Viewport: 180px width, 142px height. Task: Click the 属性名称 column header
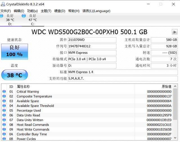coord(23,87)
